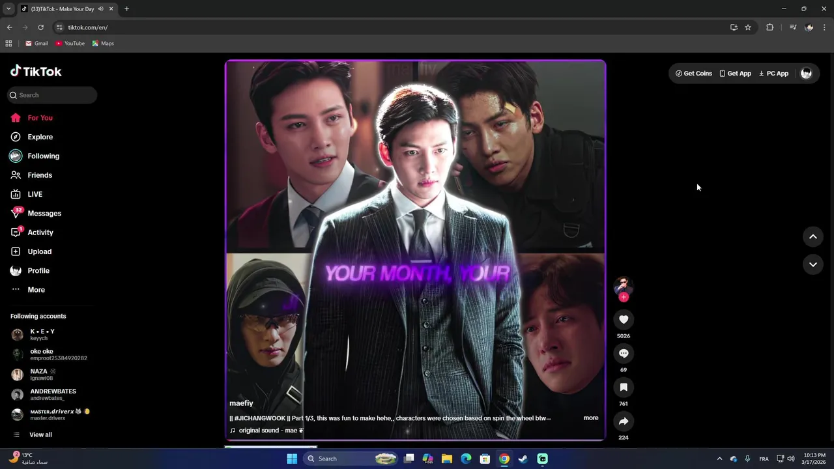Like the video with heart icon

point(624,319)
